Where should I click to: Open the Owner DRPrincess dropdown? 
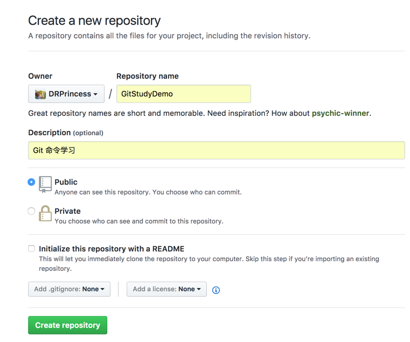pos(66,94)
